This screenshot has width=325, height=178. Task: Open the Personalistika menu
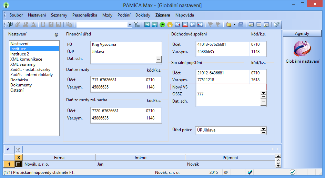pos(84,15)
